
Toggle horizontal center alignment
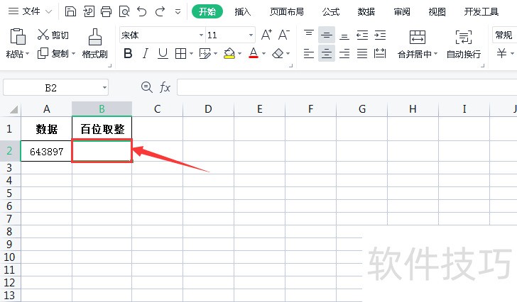[327, 53]
